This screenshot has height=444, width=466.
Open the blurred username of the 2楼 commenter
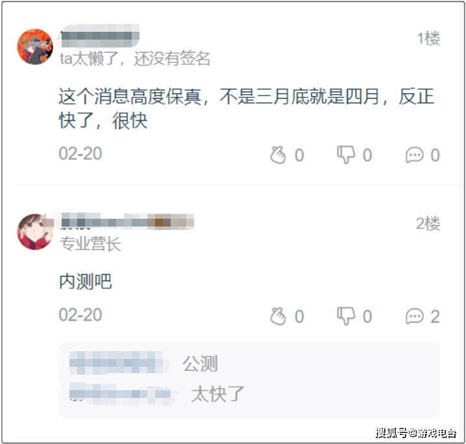coord(127,222)
